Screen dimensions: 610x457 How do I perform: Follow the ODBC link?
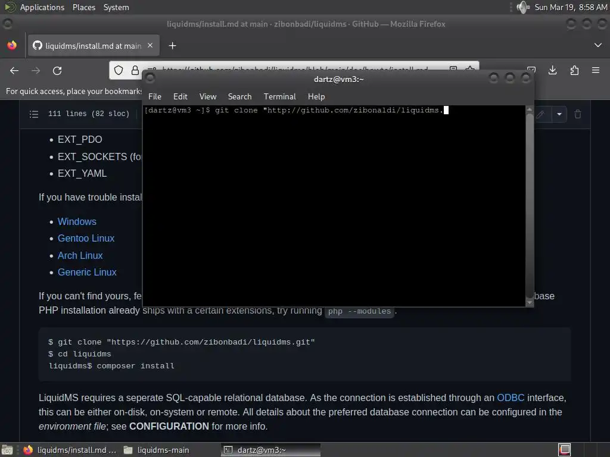(511, 397)
